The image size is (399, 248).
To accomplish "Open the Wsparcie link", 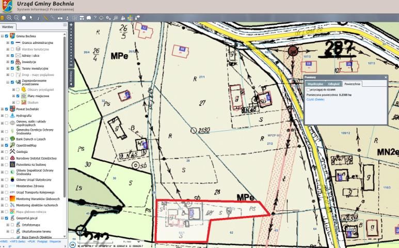I will pyautogui.click(x=55, y=241).
